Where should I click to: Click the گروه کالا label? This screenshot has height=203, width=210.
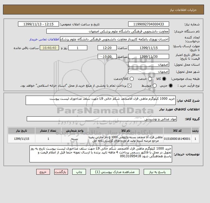(x=192, y=119)
